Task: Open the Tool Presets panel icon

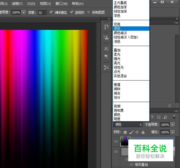Action: pyautogui.click(x=106, y=67)
